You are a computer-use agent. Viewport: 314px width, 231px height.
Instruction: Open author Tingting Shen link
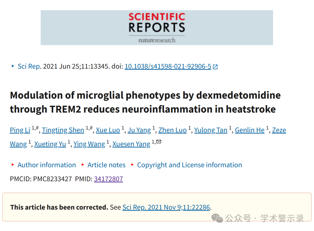[x=63, y=130]
